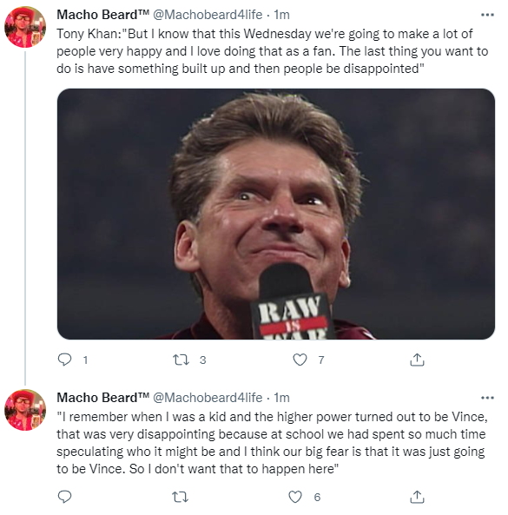Share the second tweet via share icon

pyautogui.click(x=417, y=497)
